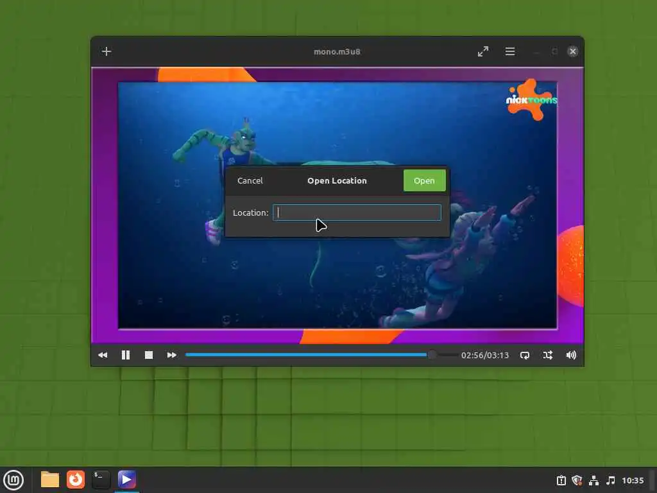Open the Linux Mint start menu

[13, 480]
